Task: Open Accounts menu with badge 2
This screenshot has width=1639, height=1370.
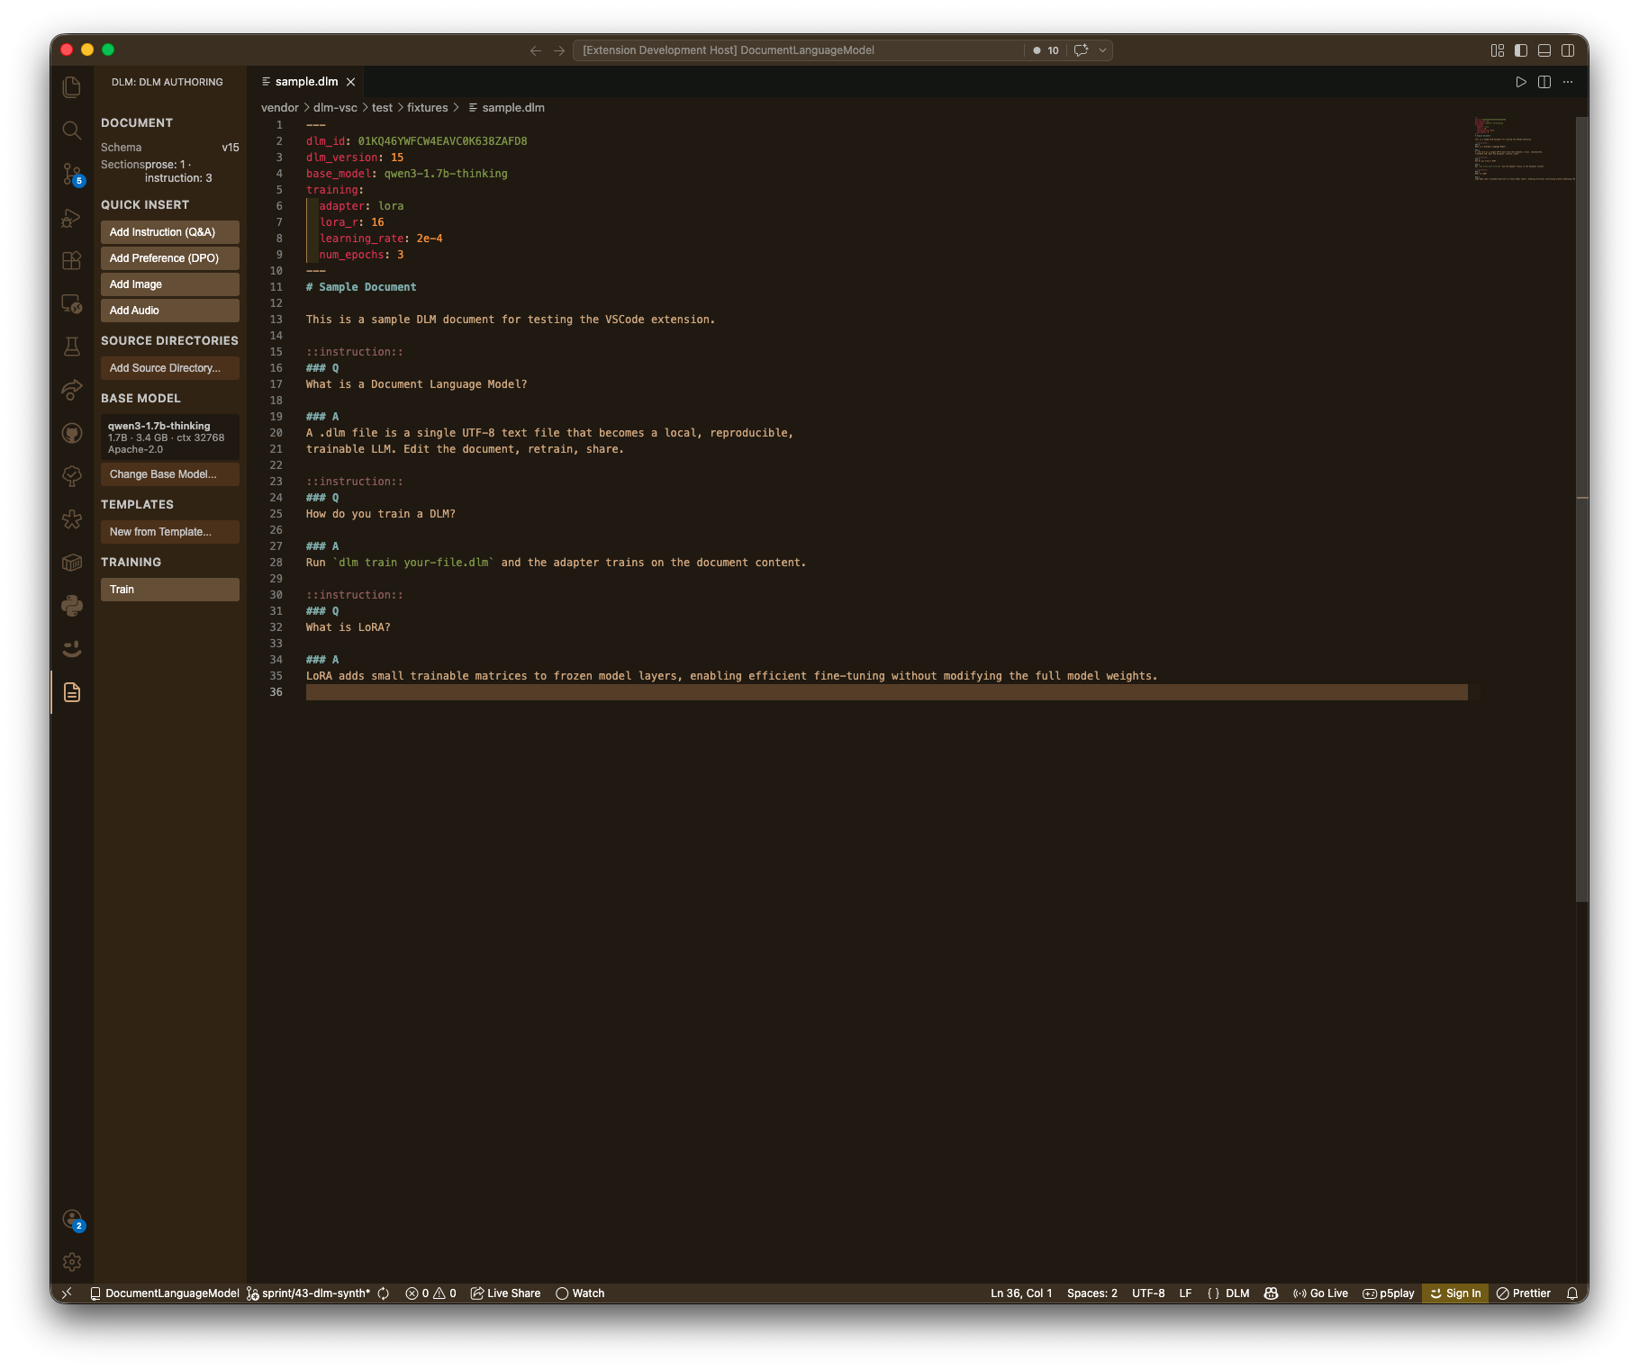Action: click(72, 1220)
